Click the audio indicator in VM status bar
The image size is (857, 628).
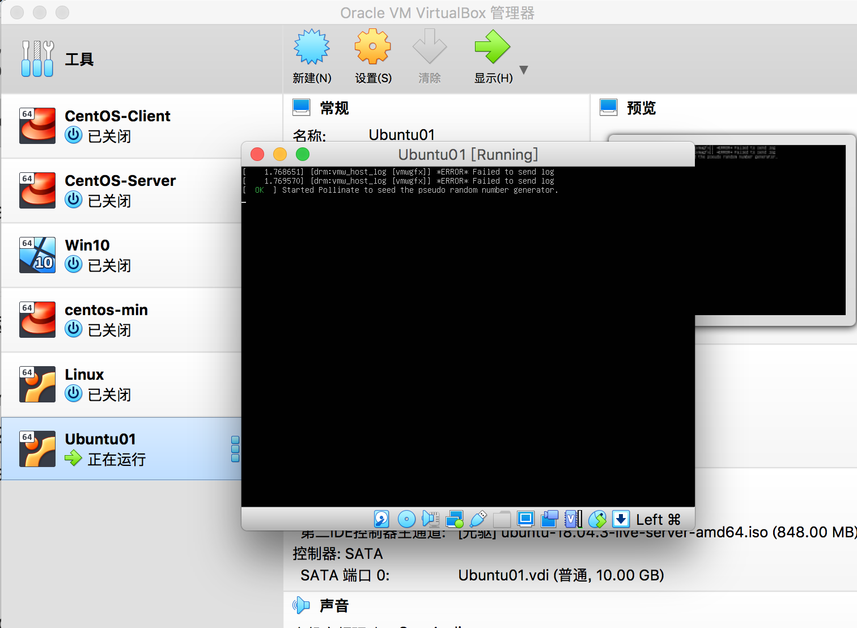[x=431, y=519]
